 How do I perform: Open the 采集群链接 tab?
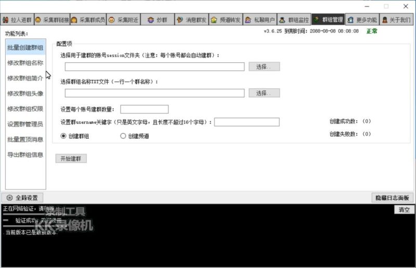click(53, 20)
